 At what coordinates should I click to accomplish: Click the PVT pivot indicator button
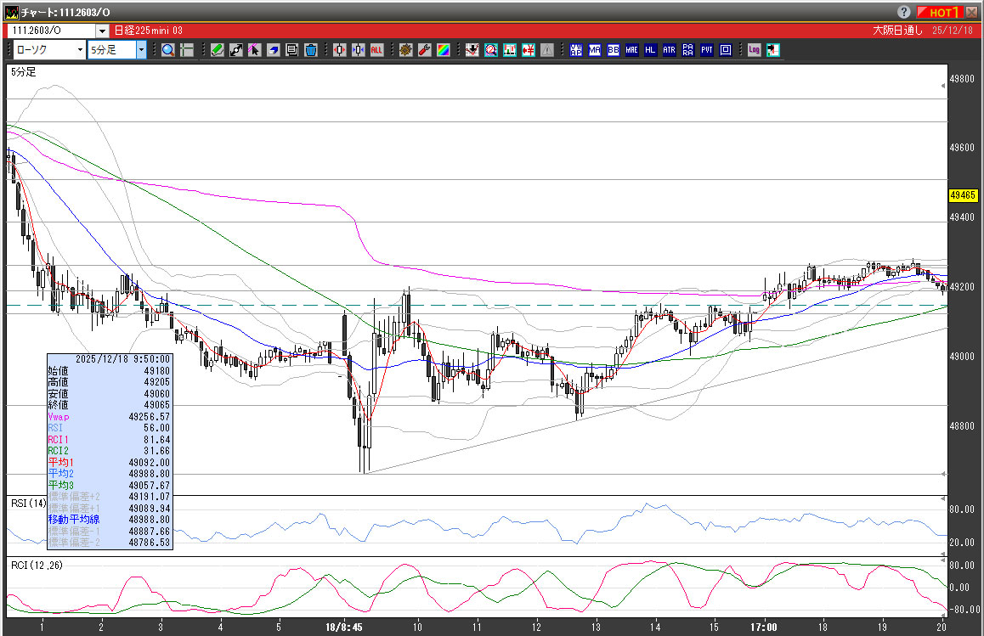pos(706,50)
